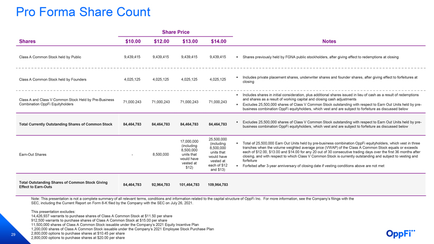Click the total 92,964,783
Viewport: 434px width, 244px height.
[x=161, y=185]
